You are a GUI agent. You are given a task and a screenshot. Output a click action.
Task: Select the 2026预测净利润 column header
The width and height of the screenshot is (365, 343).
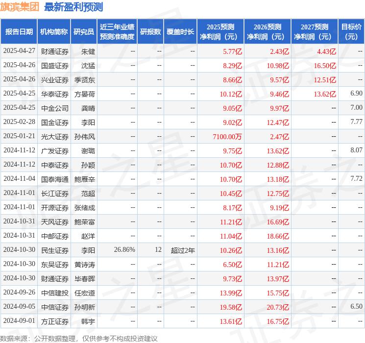(x=268, y=31)
